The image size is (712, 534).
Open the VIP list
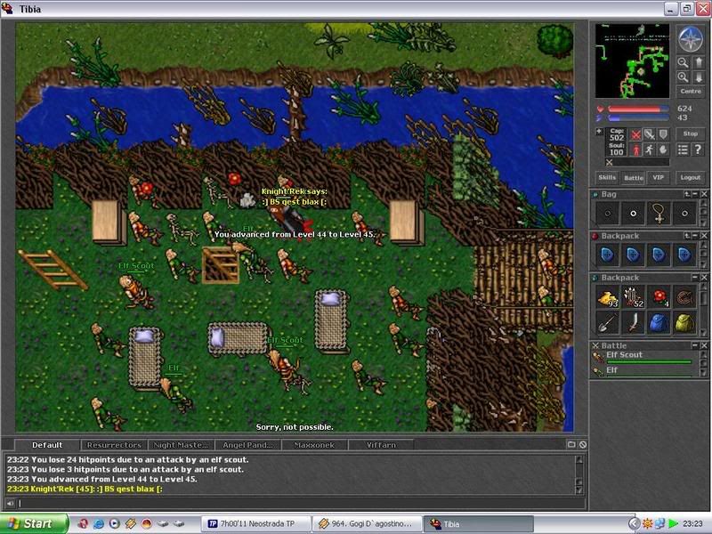(x=659, y=177)
